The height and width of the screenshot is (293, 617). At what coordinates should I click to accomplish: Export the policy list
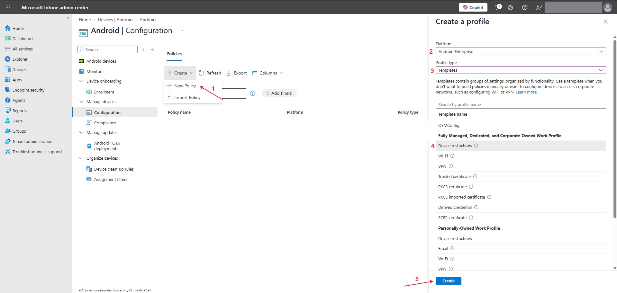pyautogui.click(x=237, y=73)
